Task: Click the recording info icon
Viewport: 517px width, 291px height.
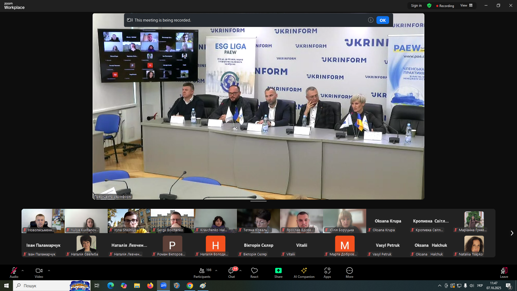Action: pyautogui.click(x=371, y=20)
